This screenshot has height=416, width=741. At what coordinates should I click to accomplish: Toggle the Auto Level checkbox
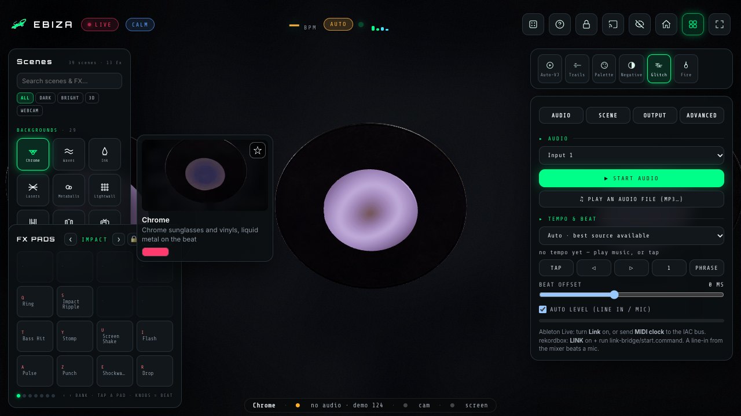point(542,309)
